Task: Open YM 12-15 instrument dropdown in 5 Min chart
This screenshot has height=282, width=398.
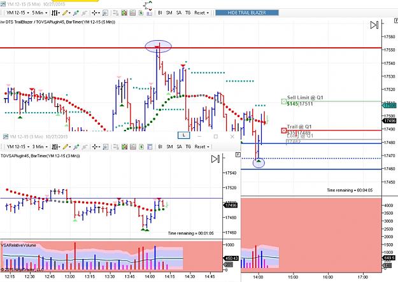Action: click(18, 13)
